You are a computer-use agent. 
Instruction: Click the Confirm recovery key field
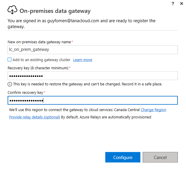point(93,100)
